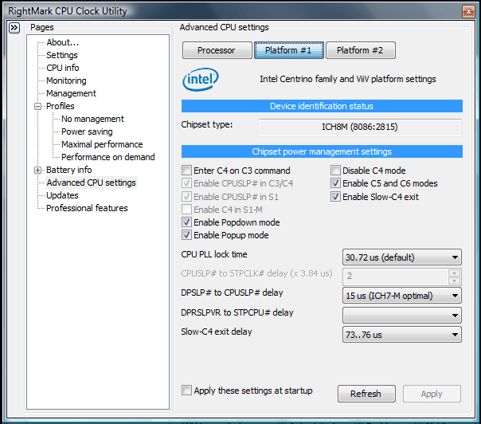Click the Apply button

click(432, 394)
